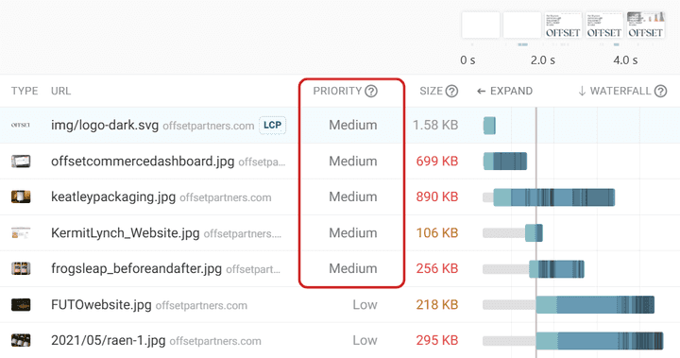Select the logo-dark.svg thumbnail icon
Image resolution: width=680 pixels, height=358 pixels.
tap(21, 125)
